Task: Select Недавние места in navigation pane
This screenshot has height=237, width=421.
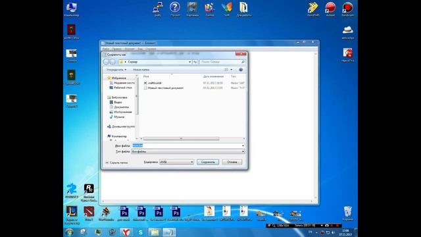Action: pos(122,83)
